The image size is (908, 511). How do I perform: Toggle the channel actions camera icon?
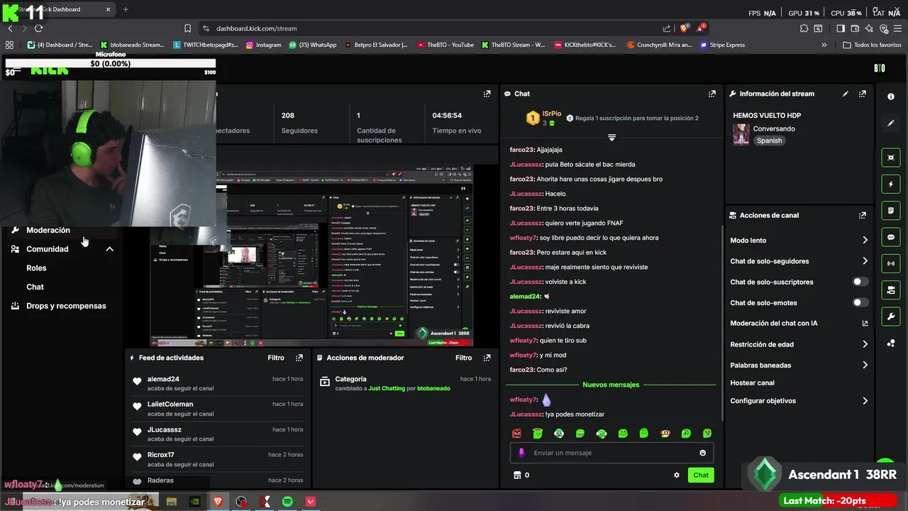click(x=891, y=290)
